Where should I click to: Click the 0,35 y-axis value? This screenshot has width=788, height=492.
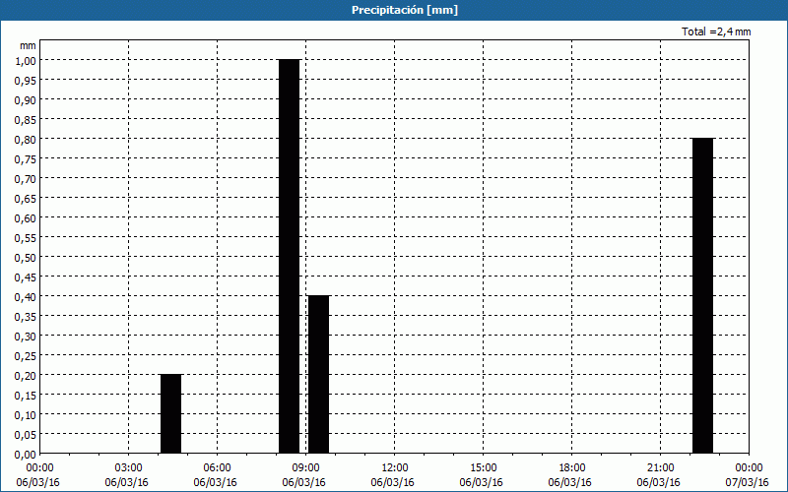tap(25, 316)
